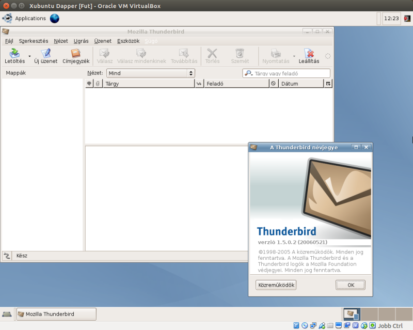Viewport: 413px width, 330px height.
Task: Sort by the attachment paperclip column
Action: 98,84
